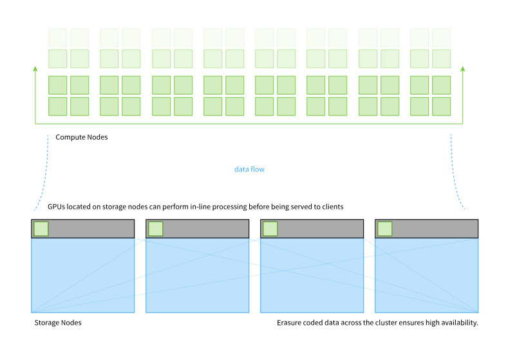Click the erasure coded data caption text
Image resolution: width=508 pixels, height=355 pixels.
point(377,323)
